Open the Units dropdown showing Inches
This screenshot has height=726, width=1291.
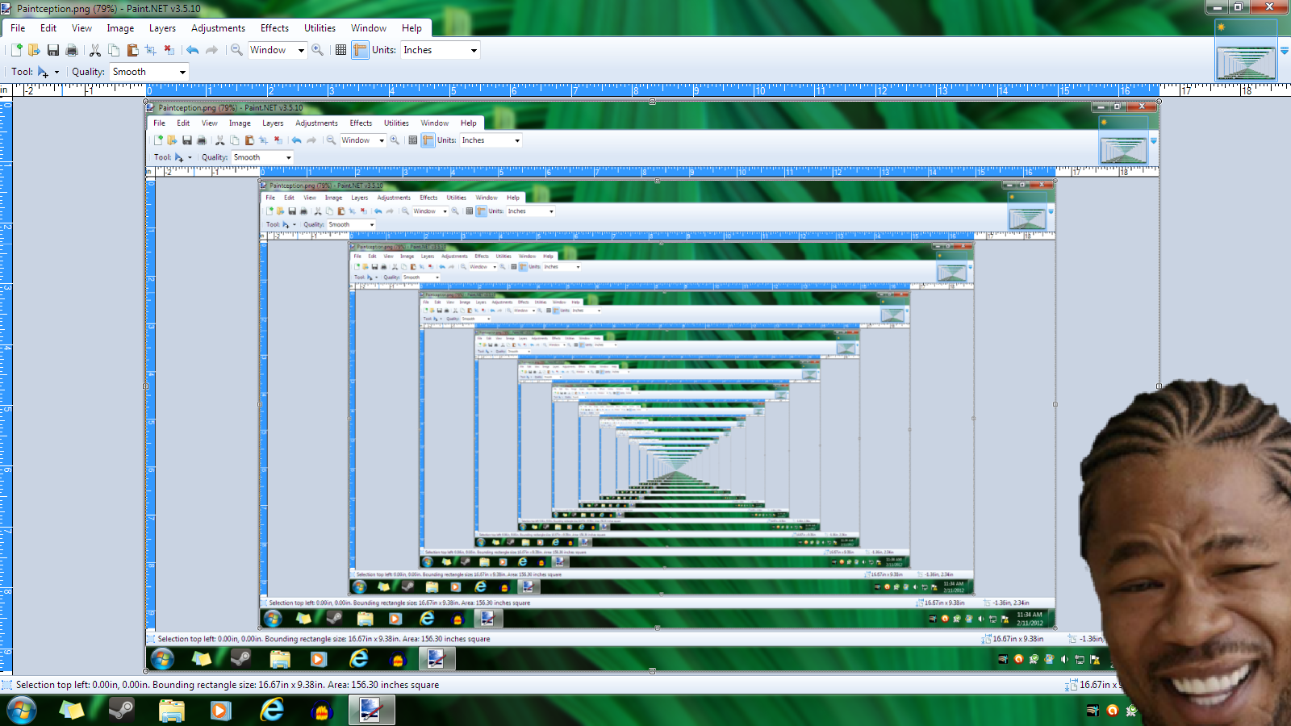[441, 50]
